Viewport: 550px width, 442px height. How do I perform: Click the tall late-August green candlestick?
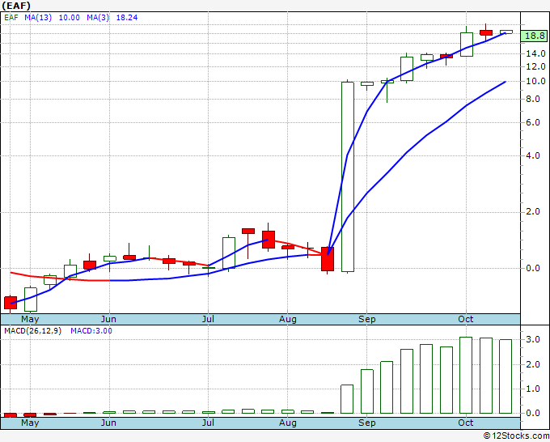point(348,176)
